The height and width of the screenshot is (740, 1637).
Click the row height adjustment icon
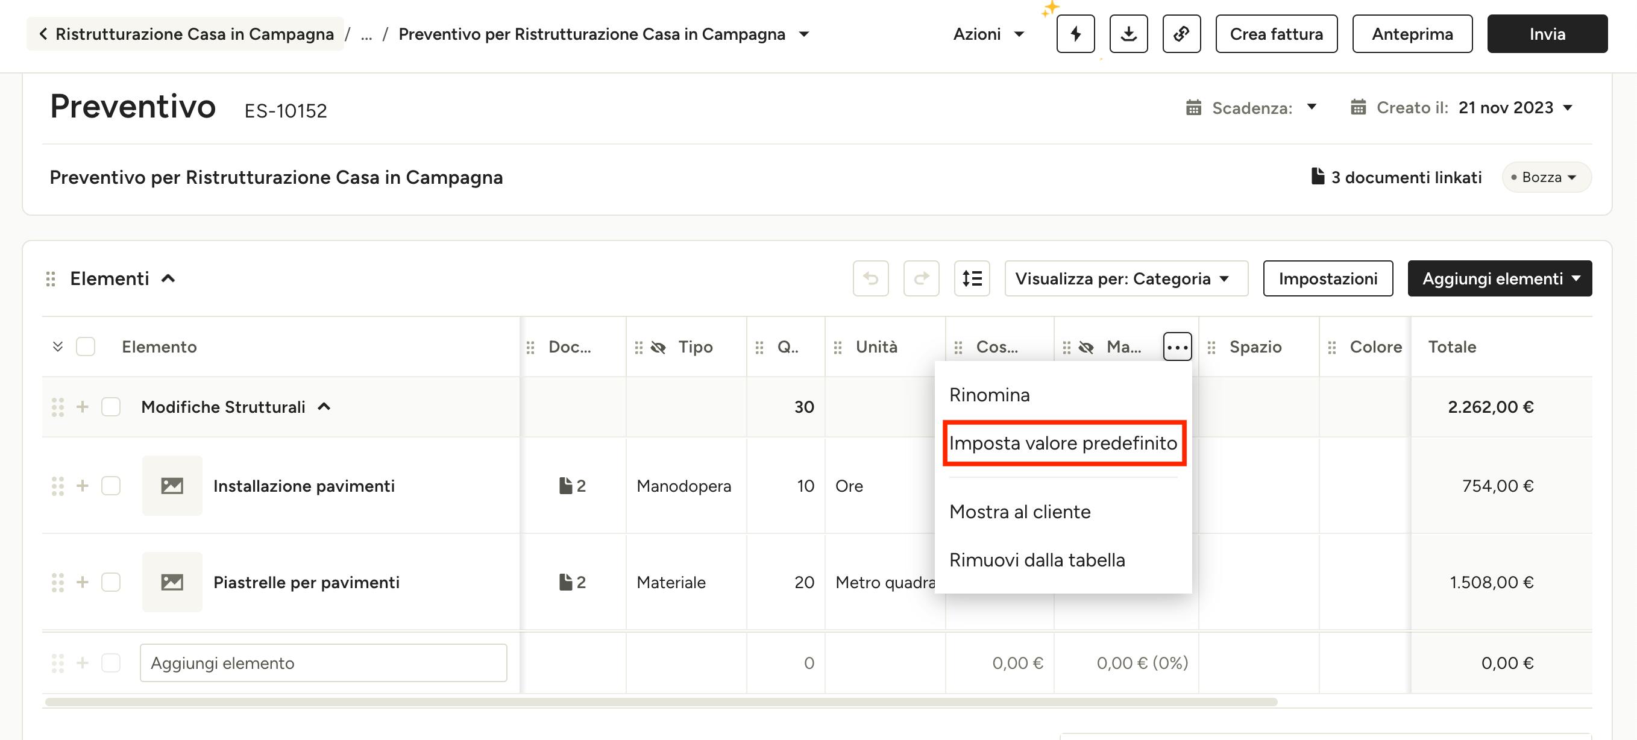pyautogui.click(x=972, y=278)
